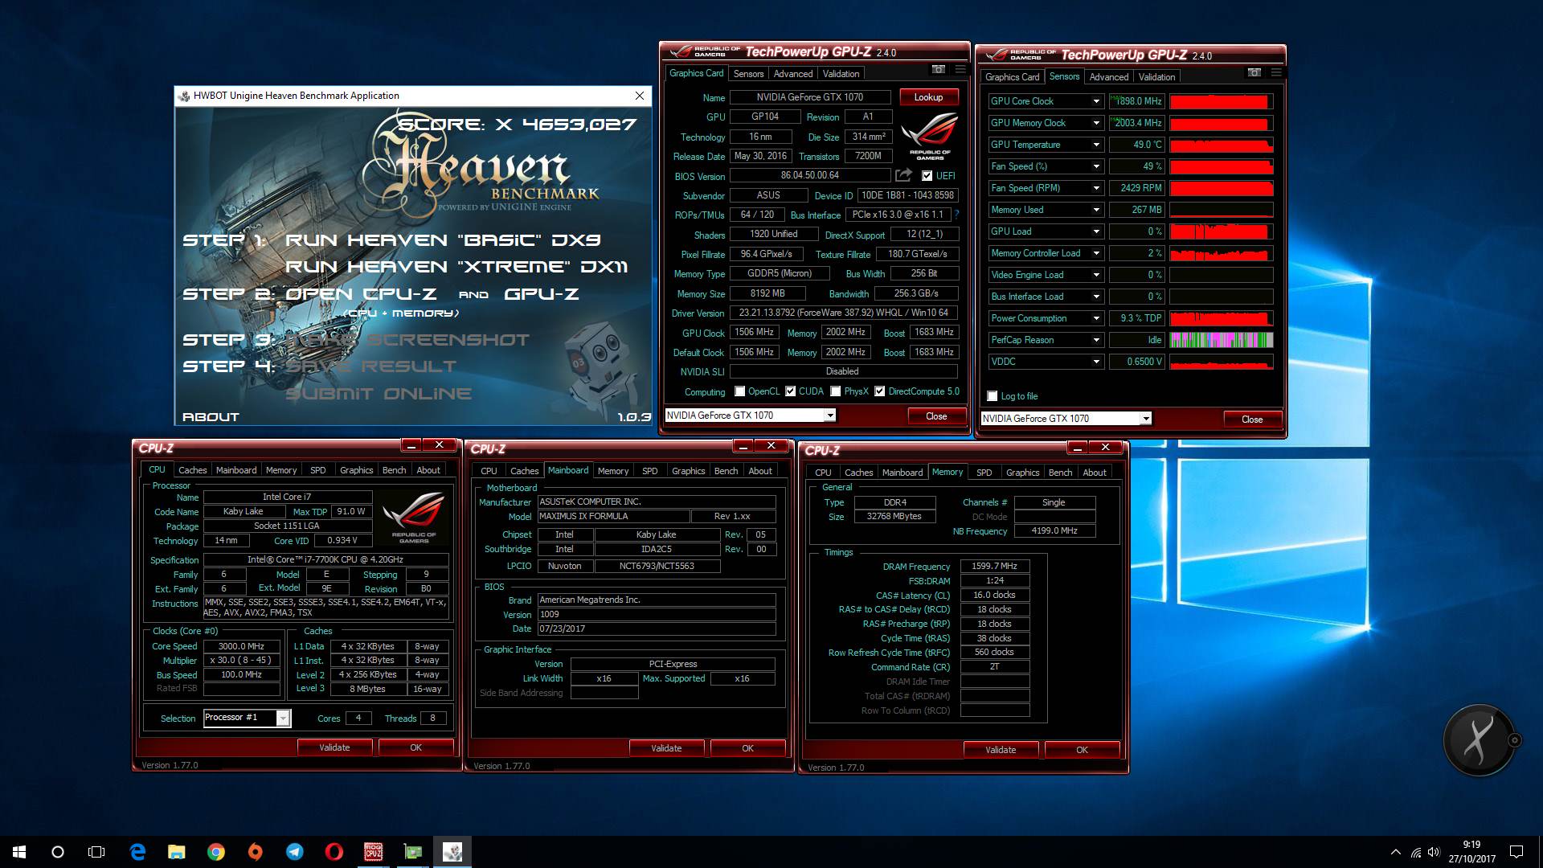Expand the Power Consumption sensor dropdown
Viewport: 1543px width, 868px height.
pyautogui.click(x=1095, y=318)
